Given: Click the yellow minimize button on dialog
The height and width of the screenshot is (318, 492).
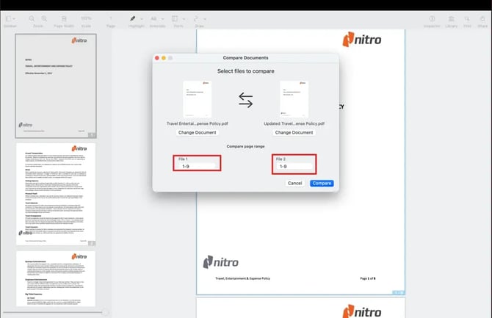Looking at the screenshot, I should click(x=164, y=58).
